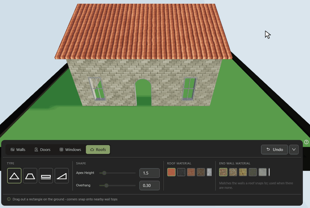
Task: Click the 'Matches the walls a roof snaps to' note
Action: pyautogui.click(x=256, y=185)
